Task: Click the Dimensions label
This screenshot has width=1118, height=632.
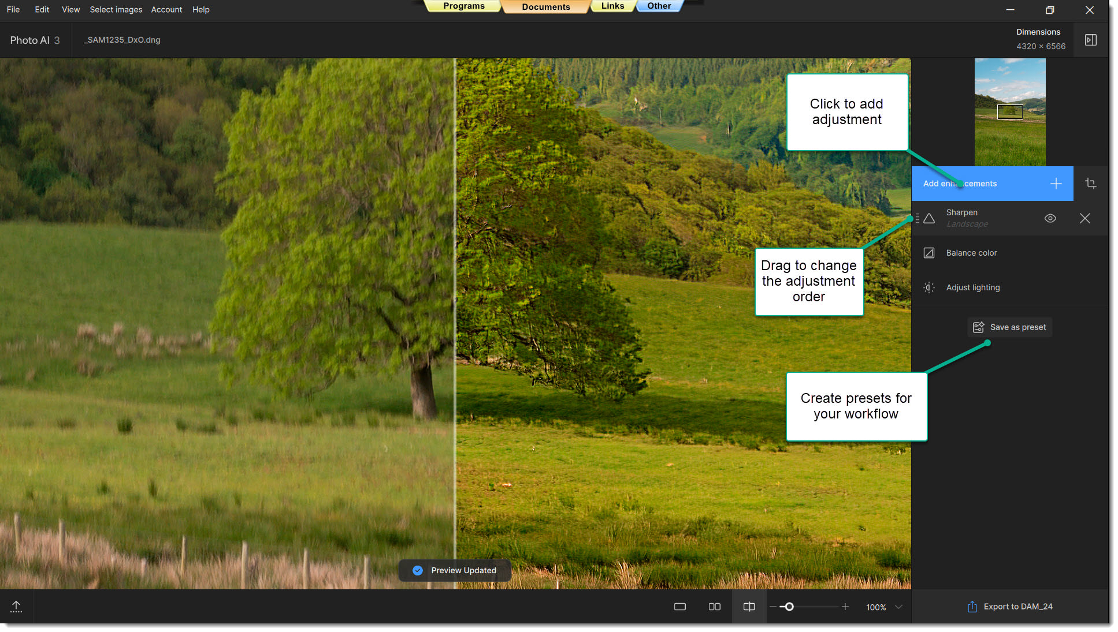Action: [x=1038, y=32]
